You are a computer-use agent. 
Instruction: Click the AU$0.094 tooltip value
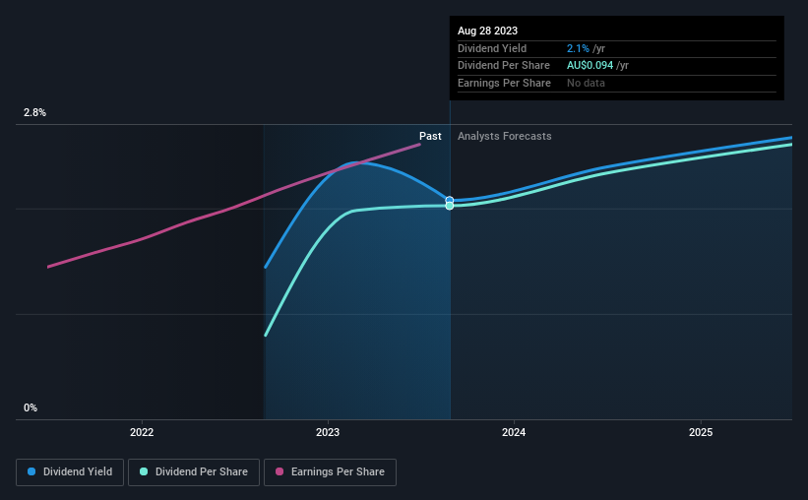pos(590,66)
